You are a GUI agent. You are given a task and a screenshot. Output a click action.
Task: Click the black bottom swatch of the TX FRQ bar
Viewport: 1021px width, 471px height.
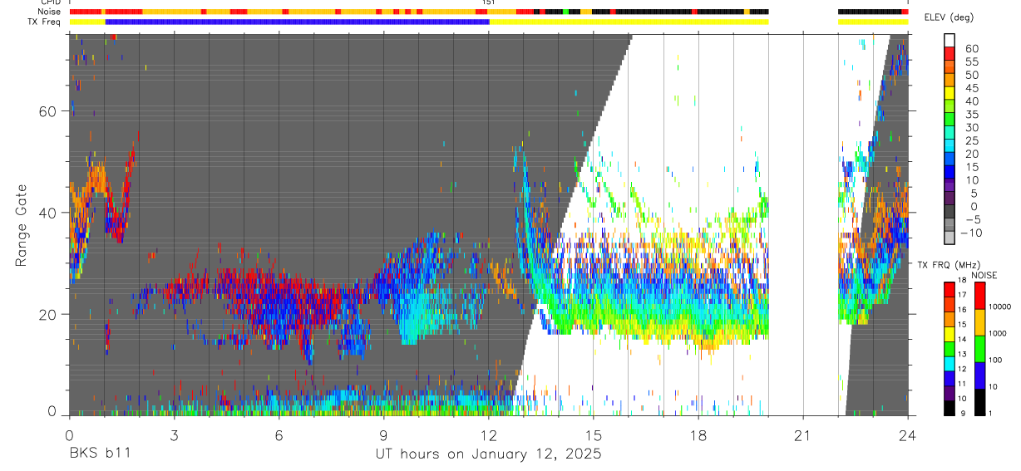tap(949, 408)
